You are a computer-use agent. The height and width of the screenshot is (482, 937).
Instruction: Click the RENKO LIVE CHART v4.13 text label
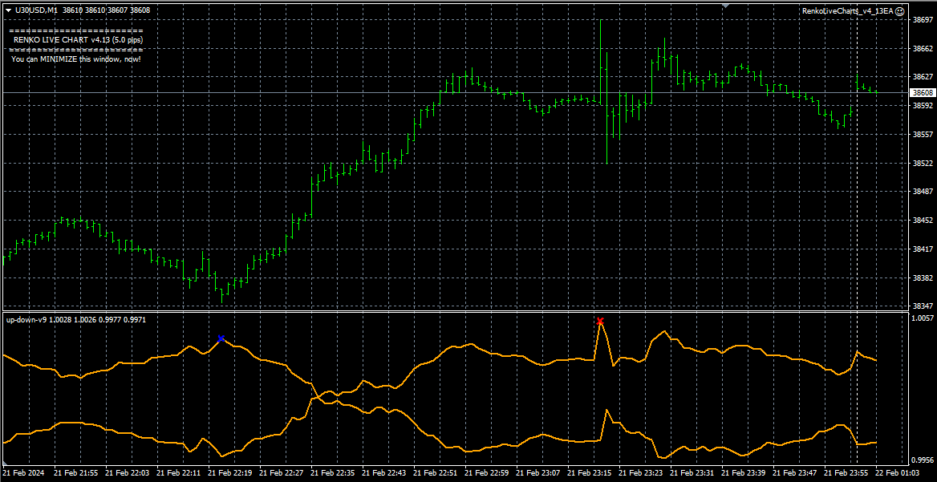(78, 40)
